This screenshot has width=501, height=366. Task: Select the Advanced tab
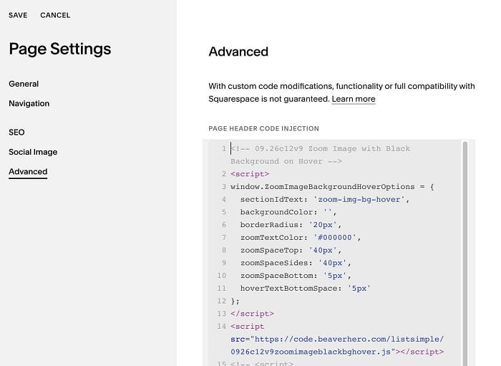pos(28,172)
